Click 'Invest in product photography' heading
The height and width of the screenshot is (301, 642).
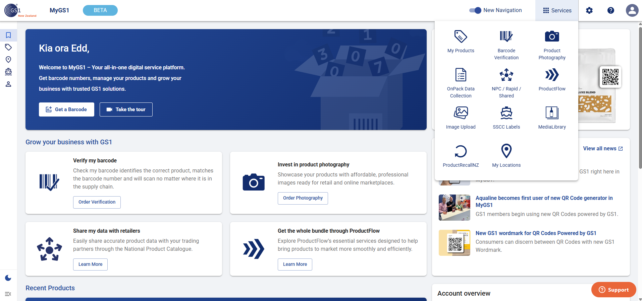click(313, 165)
